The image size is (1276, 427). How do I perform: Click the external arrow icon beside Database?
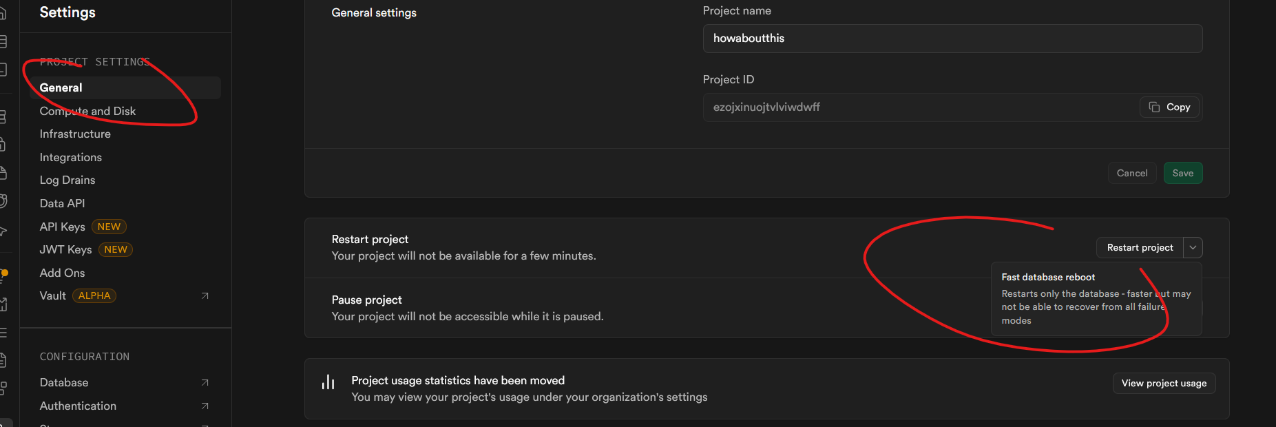[x=205, y=383]
